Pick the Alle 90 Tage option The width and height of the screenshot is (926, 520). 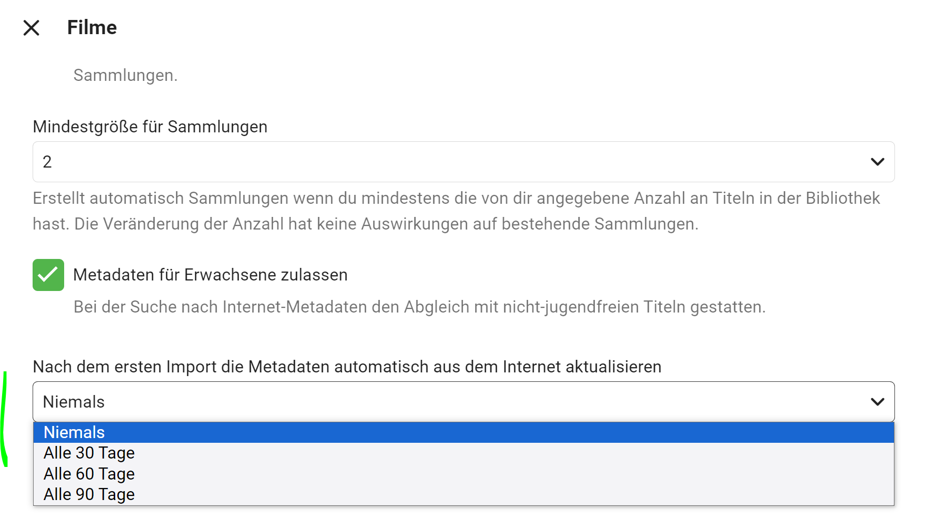click(x=89, y=494)
